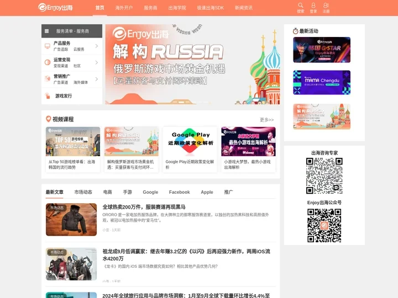Open the 祖龙成9月低调赢家 article title
Screen dimensions: 398x298
pos(186,255)
